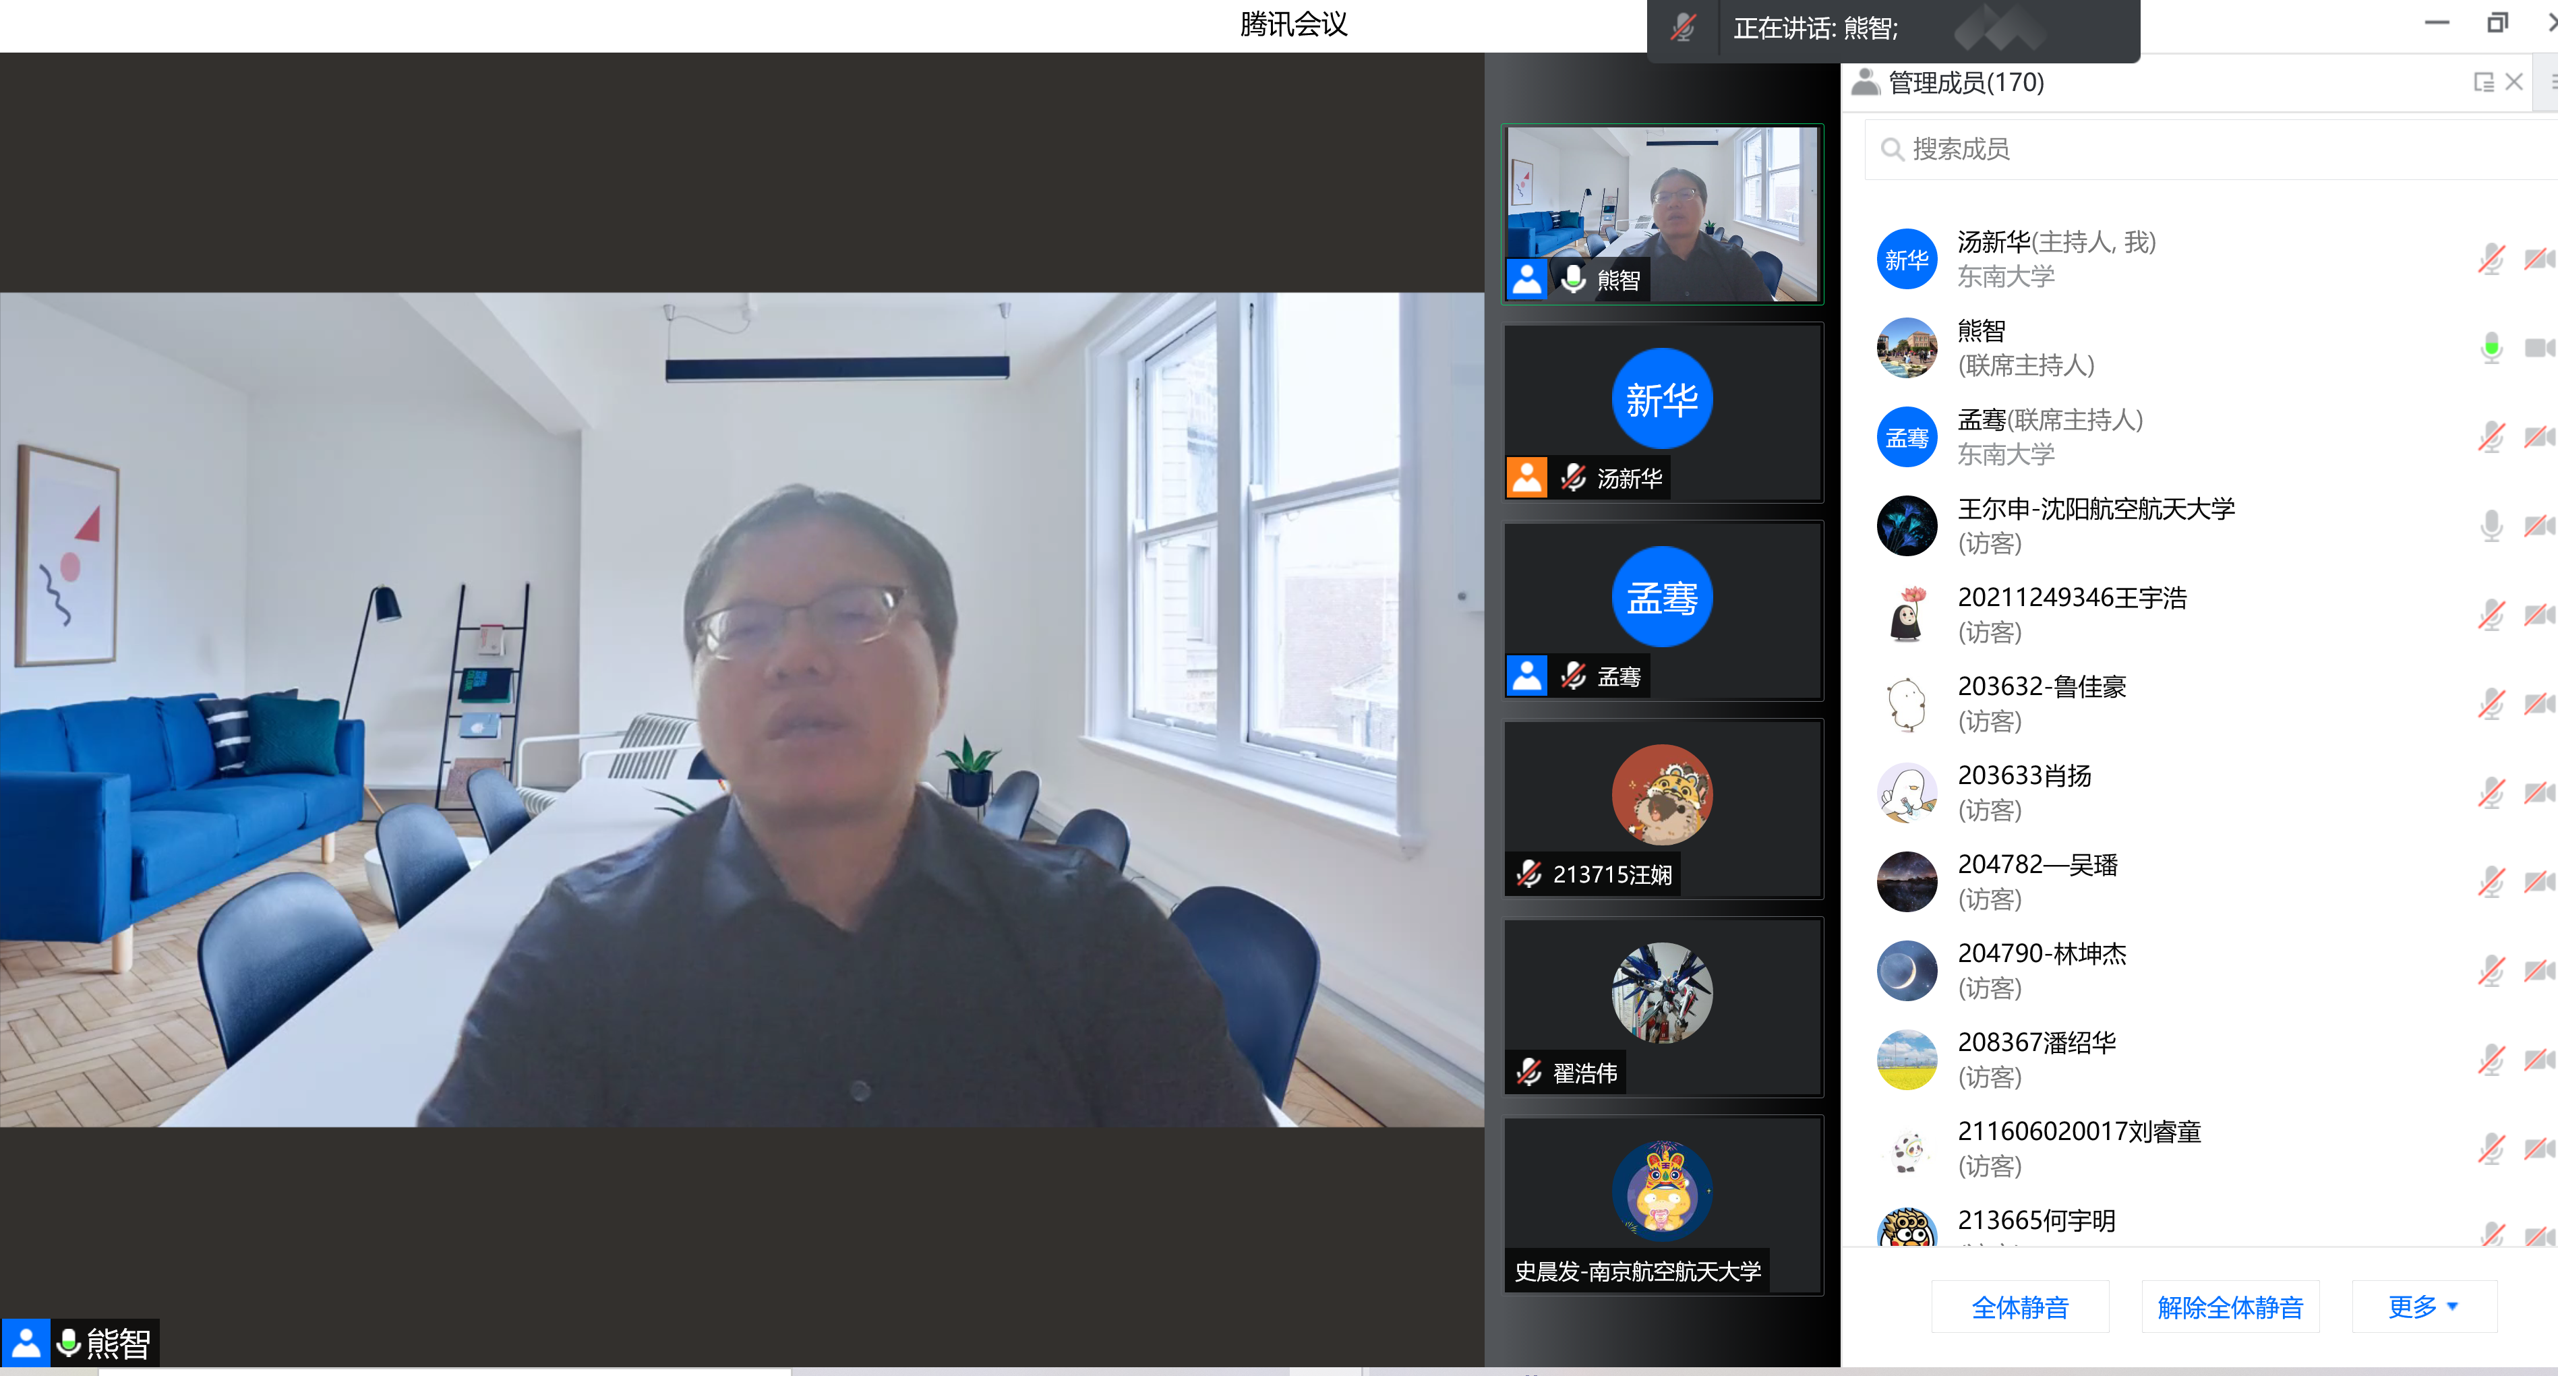Close the member management panel
2558x1376 pixels.
coord(2514,82)
